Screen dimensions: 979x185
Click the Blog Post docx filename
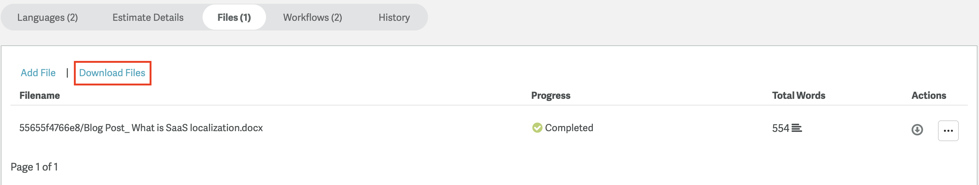[141, 128]
